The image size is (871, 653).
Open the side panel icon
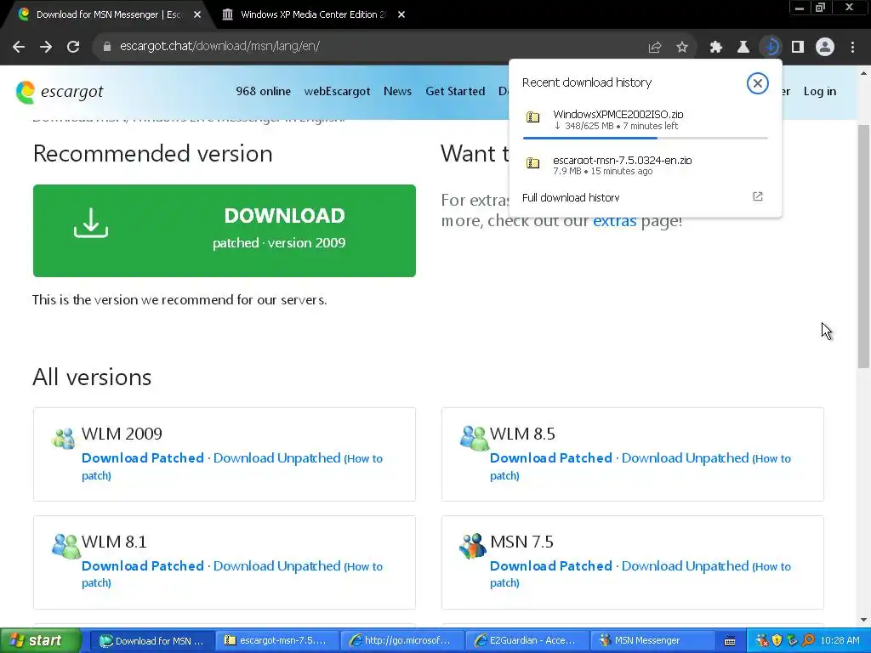(798, 48)
